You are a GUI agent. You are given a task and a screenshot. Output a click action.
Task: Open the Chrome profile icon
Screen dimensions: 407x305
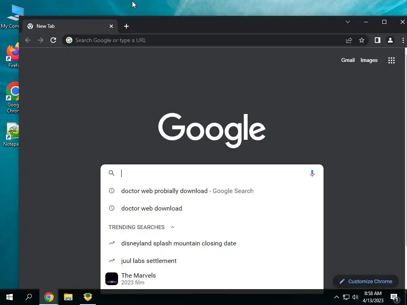[390, 40]
